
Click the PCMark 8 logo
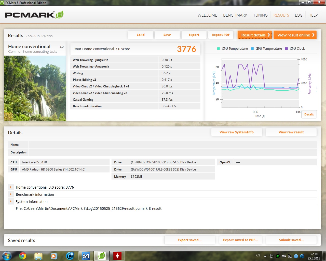[x=34, y=15]
